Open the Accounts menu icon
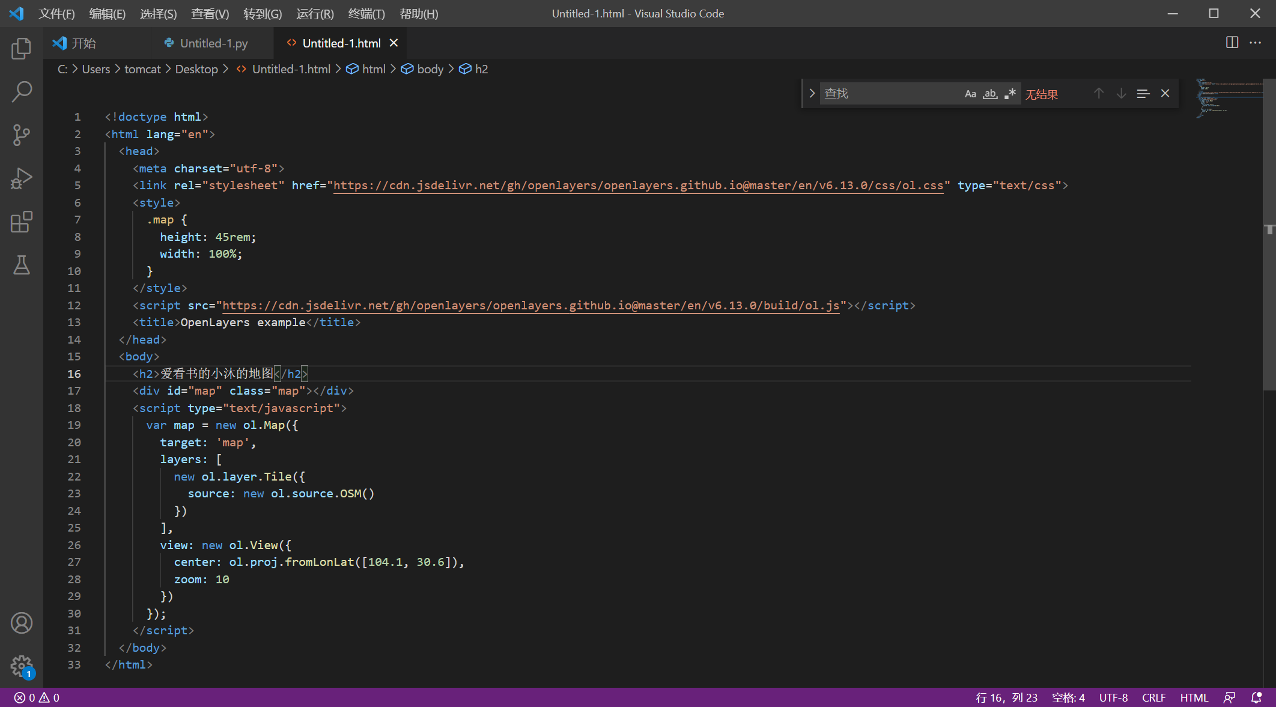1276x707 pixels. click(x=22, y=623)
